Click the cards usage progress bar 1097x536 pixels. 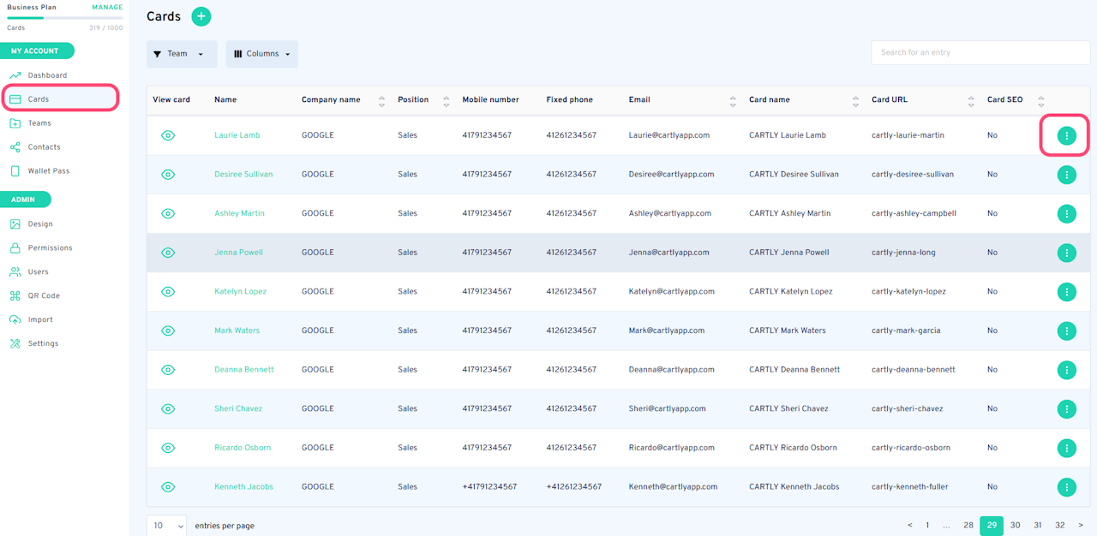[x=64, y=18]
